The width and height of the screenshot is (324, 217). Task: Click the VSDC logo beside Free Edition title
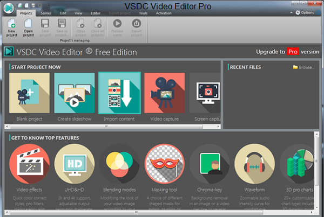9,52
